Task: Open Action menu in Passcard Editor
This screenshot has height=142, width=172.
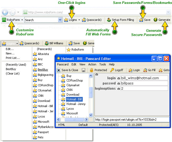Action: click(x=92, y=64)
